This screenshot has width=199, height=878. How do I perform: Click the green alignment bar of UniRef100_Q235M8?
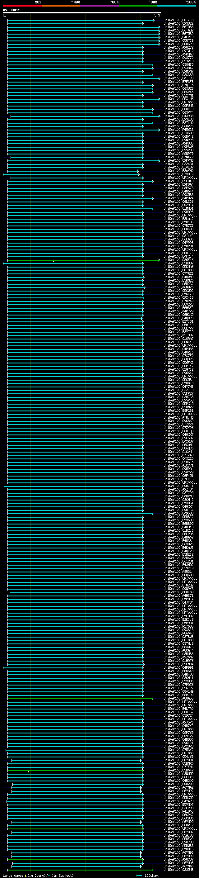[x=80, y=870]
